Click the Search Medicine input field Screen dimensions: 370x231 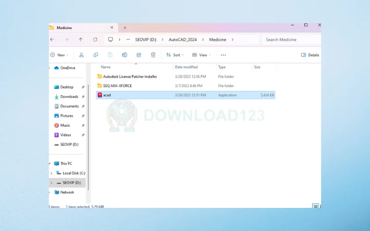click(291, 40)
